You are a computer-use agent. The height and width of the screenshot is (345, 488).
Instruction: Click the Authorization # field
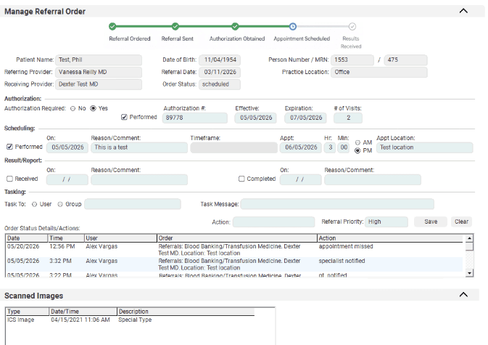[195, 118]
